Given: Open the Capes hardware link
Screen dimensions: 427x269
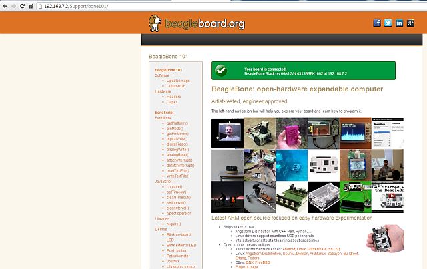Looking at the screenshot, I should (172, 102).
